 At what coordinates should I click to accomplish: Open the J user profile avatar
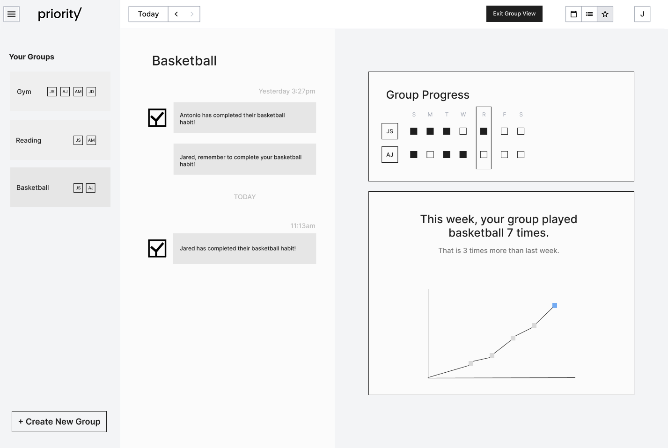642,14
